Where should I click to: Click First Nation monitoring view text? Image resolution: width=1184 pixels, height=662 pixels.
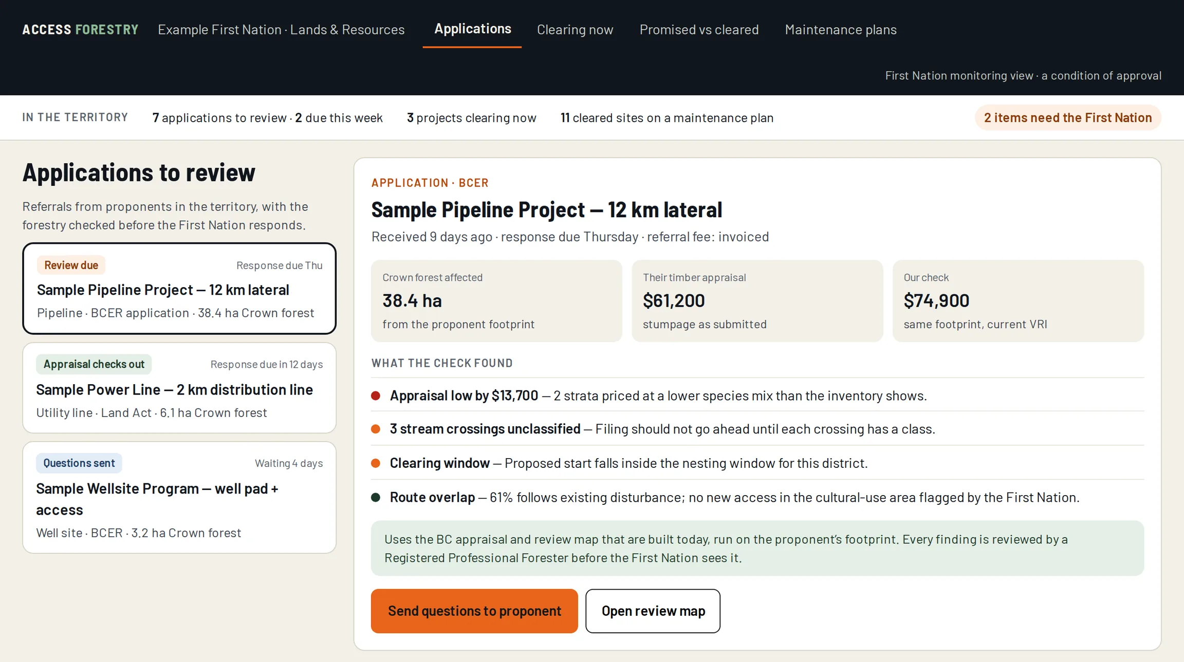[x=1023, y=75]
